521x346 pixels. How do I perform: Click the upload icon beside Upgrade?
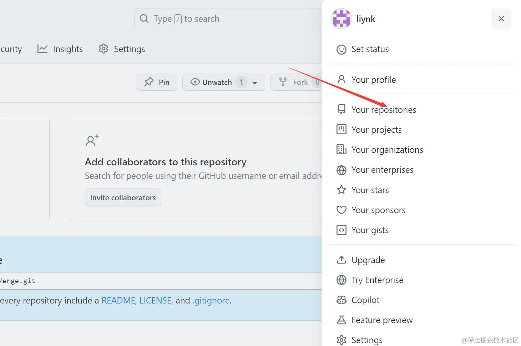341,260
